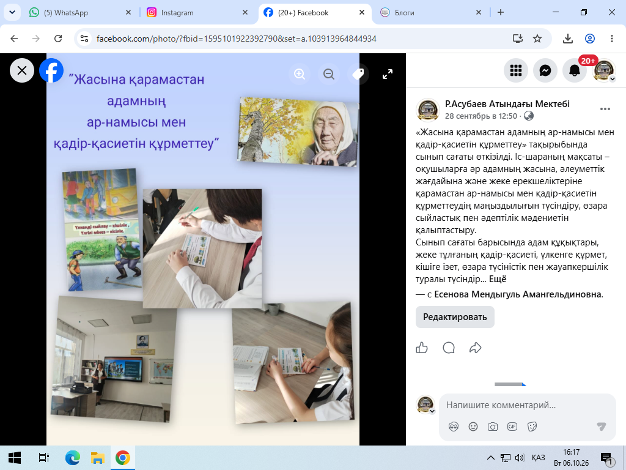This screenshot has width=626, height=470.
Task: Open Chrome three-dot menu
Action: point(611,39)
